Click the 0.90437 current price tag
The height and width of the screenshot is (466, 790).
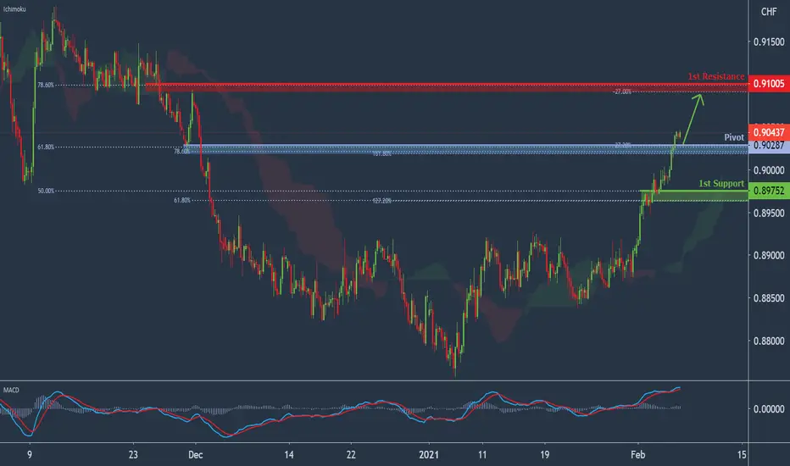click(769, 132)
